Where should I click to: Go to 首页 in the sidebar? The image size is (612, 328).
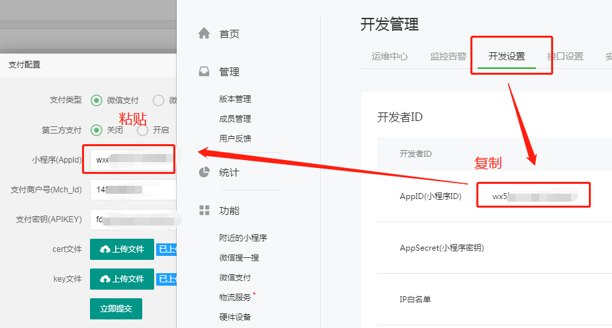pyautogui.click(x=229, y=34)
